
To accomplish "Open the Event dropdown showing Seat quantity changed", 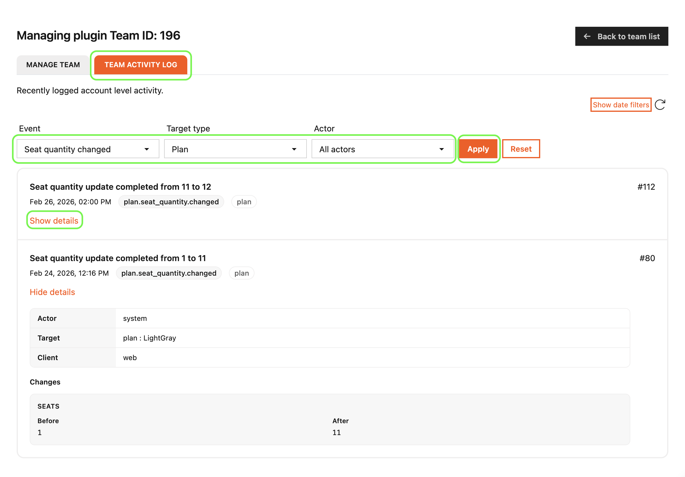I will pyautogui.click(x=88, y=149).
